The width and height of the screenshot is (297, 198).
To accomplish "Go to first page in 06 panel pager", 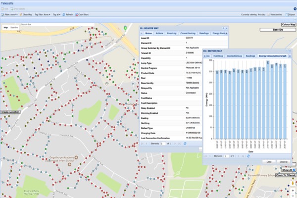I will coord(205,156).
